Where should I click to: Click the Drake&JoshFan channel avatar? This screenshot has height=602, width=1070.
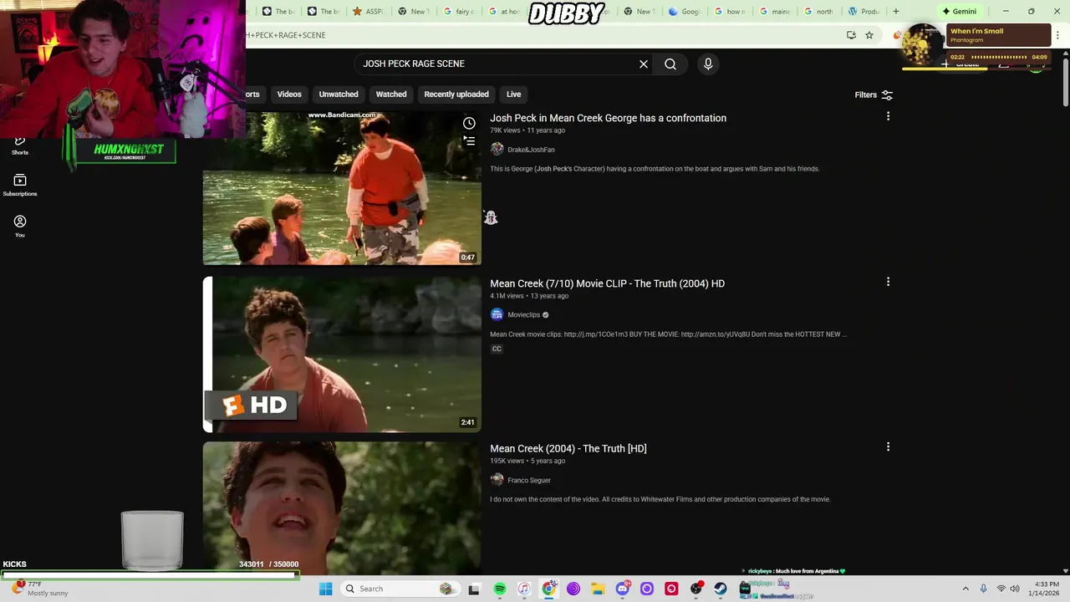tap(497, 149)
